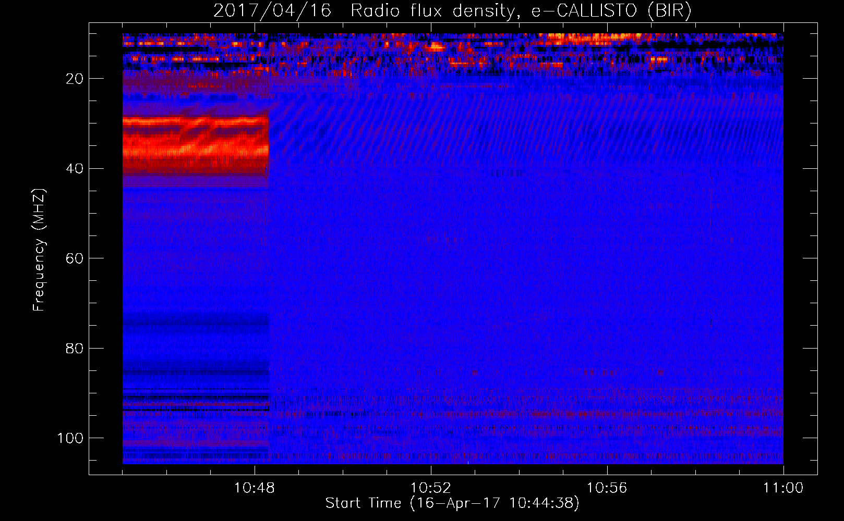Screen dimensions: 844x521
Task: Click the '10:52' time tick label
Action: tap(430, 488)
